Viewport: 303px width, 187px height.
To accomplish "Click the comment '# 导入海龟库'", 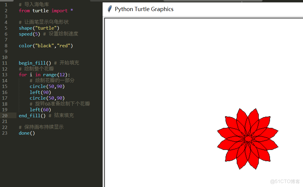I will [34, 4].
